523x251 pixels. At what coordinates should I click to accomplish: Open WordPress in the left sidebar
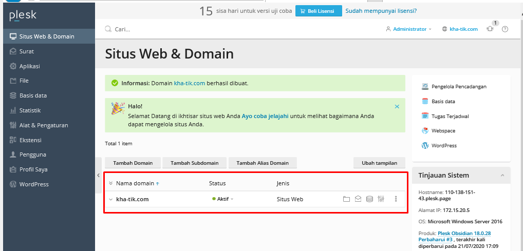[x=49, y=184]
